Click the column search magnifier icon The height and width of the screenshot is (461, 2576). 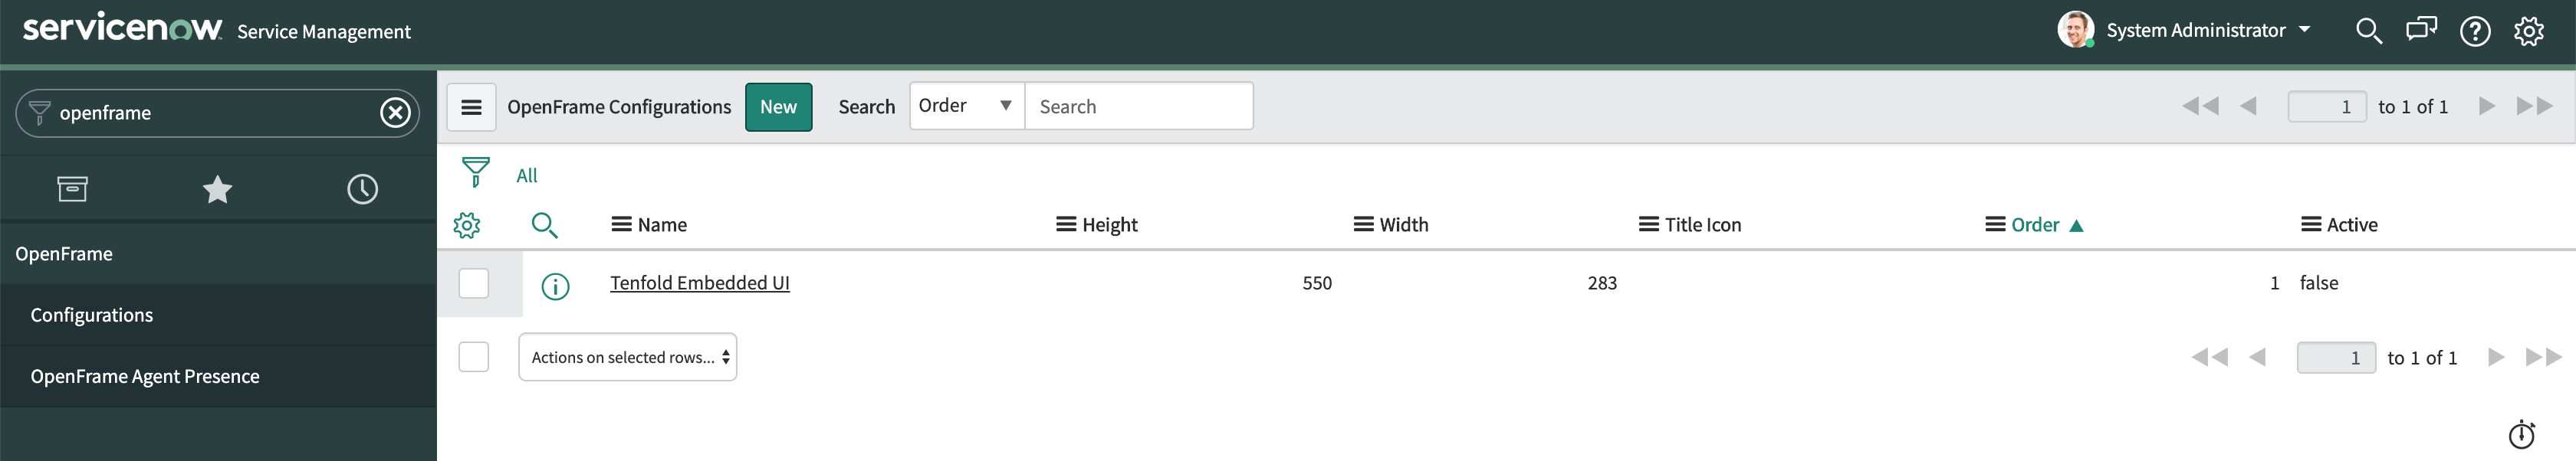546,224
